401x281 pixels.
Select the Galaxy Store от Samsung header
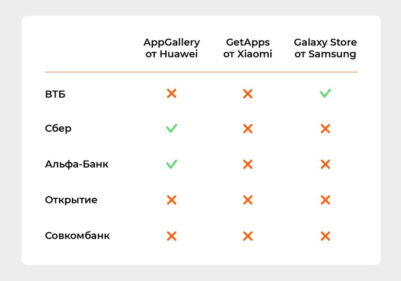coord(325,48)
